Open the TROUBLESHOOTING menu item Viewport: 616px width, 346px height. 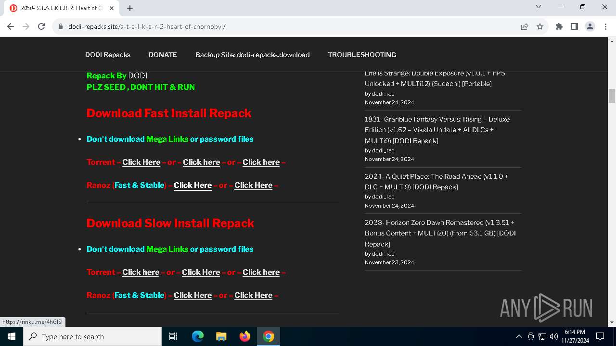point(362,55)
